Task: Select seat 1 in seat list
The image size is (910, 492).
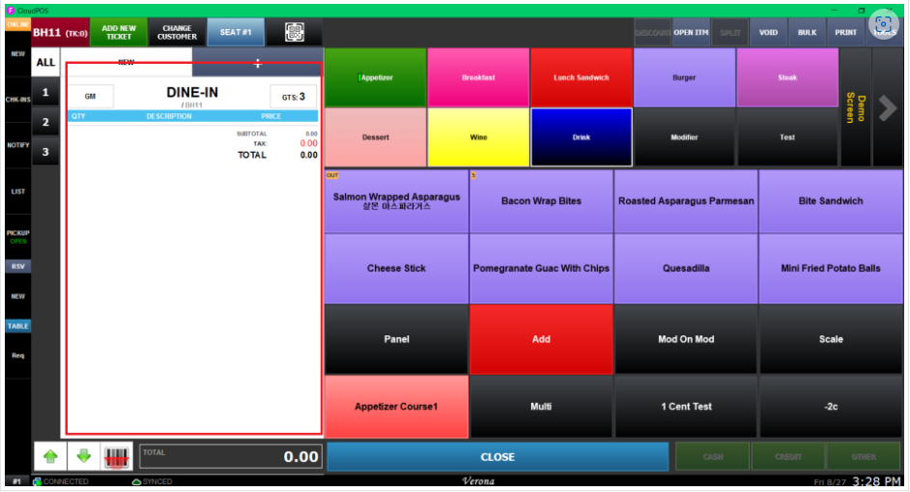Action: (45, 93)
